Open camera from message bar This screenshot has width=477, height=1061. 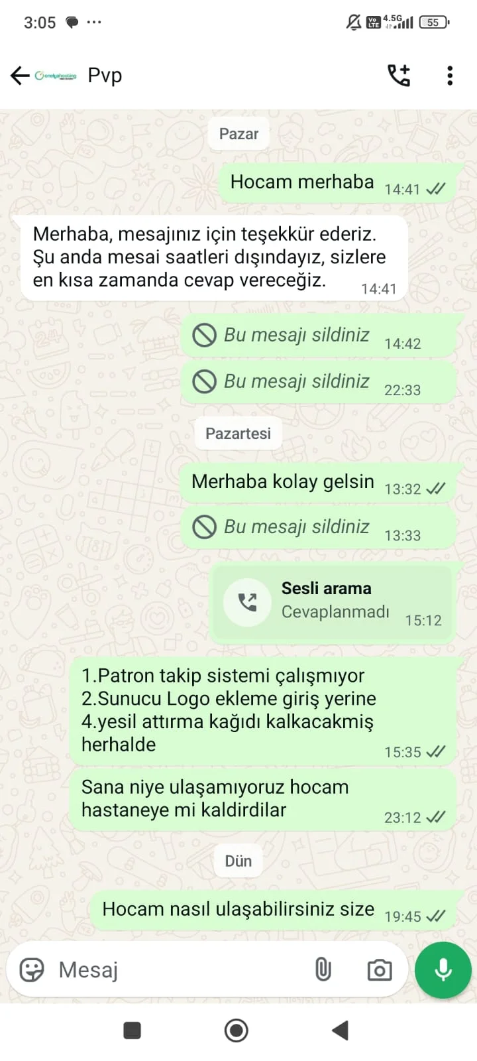(x=380, y=970)
